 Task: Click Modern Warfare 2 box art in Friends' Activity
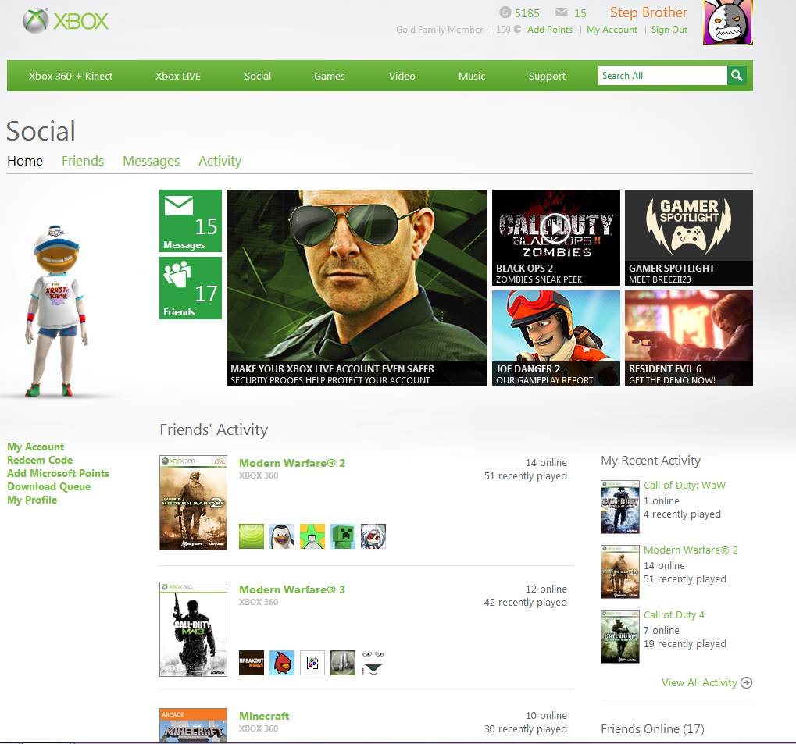pos(194,503)
